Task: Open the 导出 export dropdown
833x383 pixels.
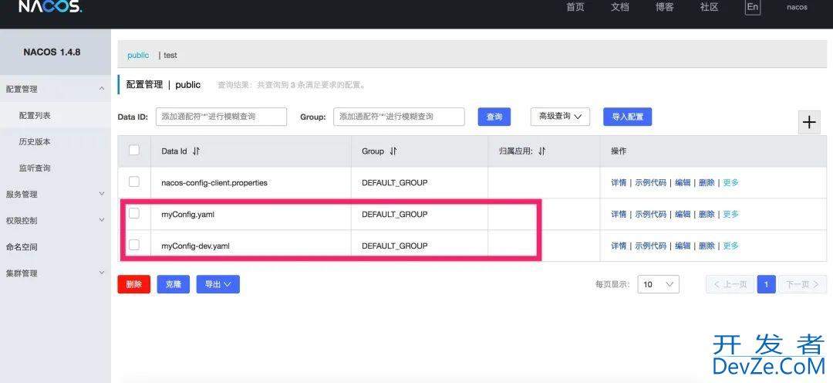Action: [218, 284]
